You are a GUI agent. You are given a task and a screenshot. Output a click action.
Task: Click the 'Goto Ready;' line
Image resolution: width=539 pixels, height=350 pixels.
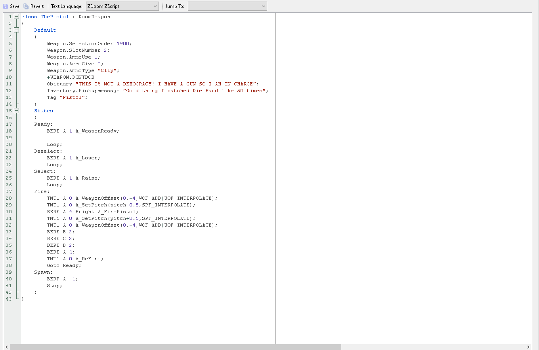[x=64, y=265]
